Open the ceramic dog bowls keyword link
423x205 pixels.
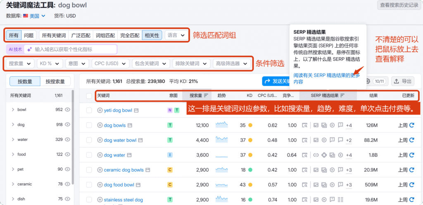[124, 170]
